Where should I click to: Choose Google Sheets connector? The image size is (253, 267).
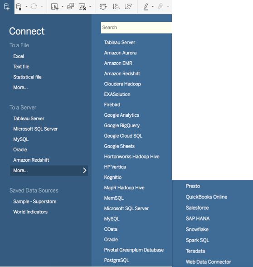click(119, 146)
